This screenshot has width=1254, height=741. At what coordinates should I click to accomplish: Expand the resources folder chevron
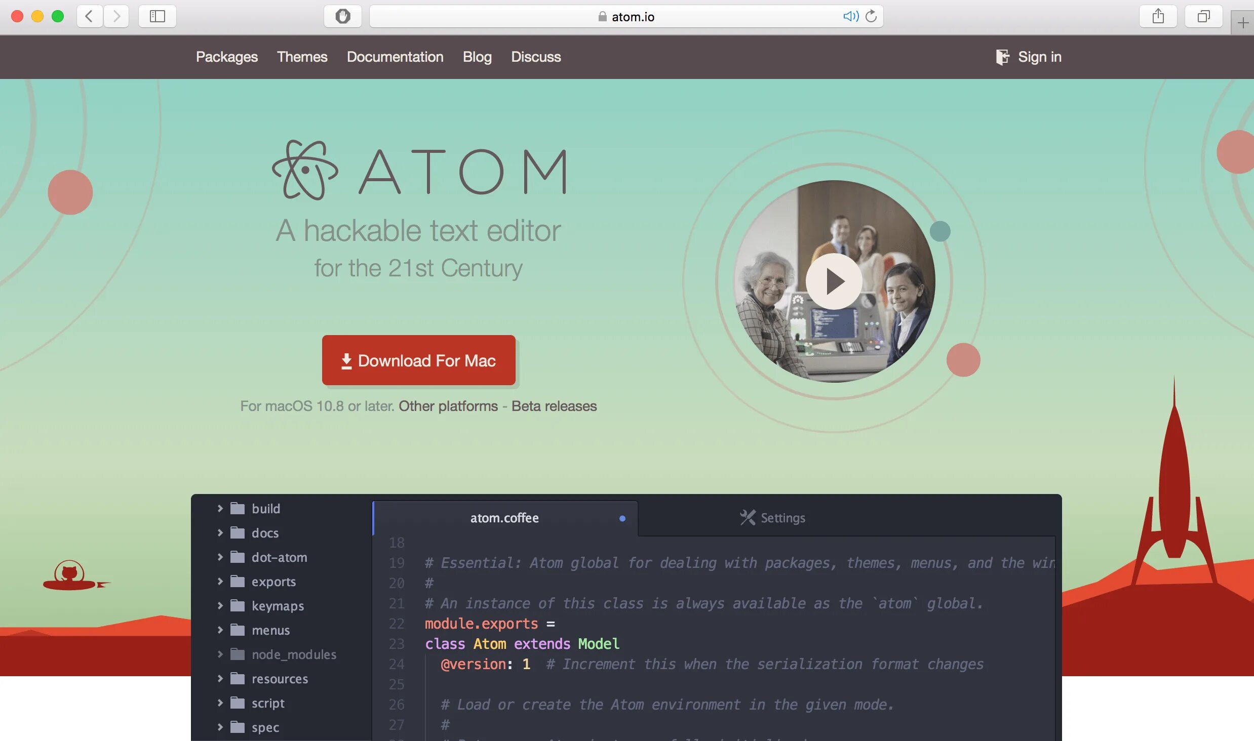point(220,678)
